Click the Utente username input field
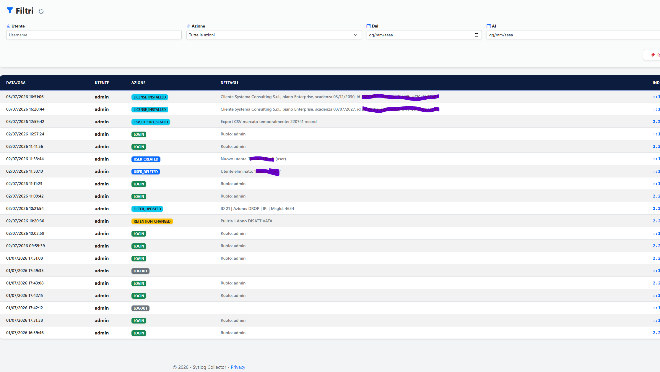The width and height of the screenshot is (660, 372). coord(94,35)
